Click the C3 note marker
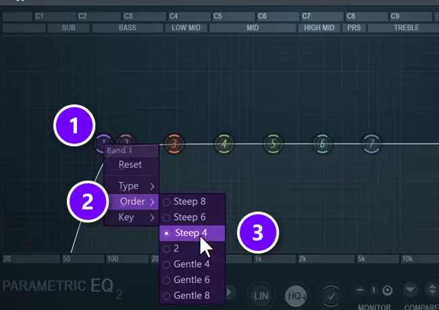 tap(128, 16)
